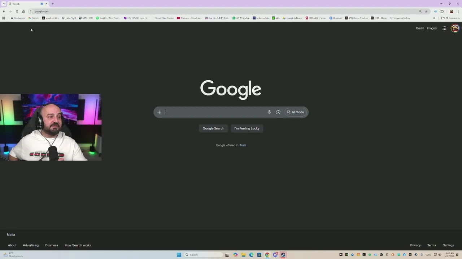Click the zoom magnifier icon in address bar

(420, 11)
